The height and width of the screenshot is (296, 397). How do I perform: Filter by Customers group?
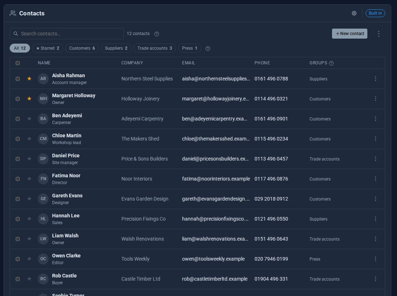[82, 48]
